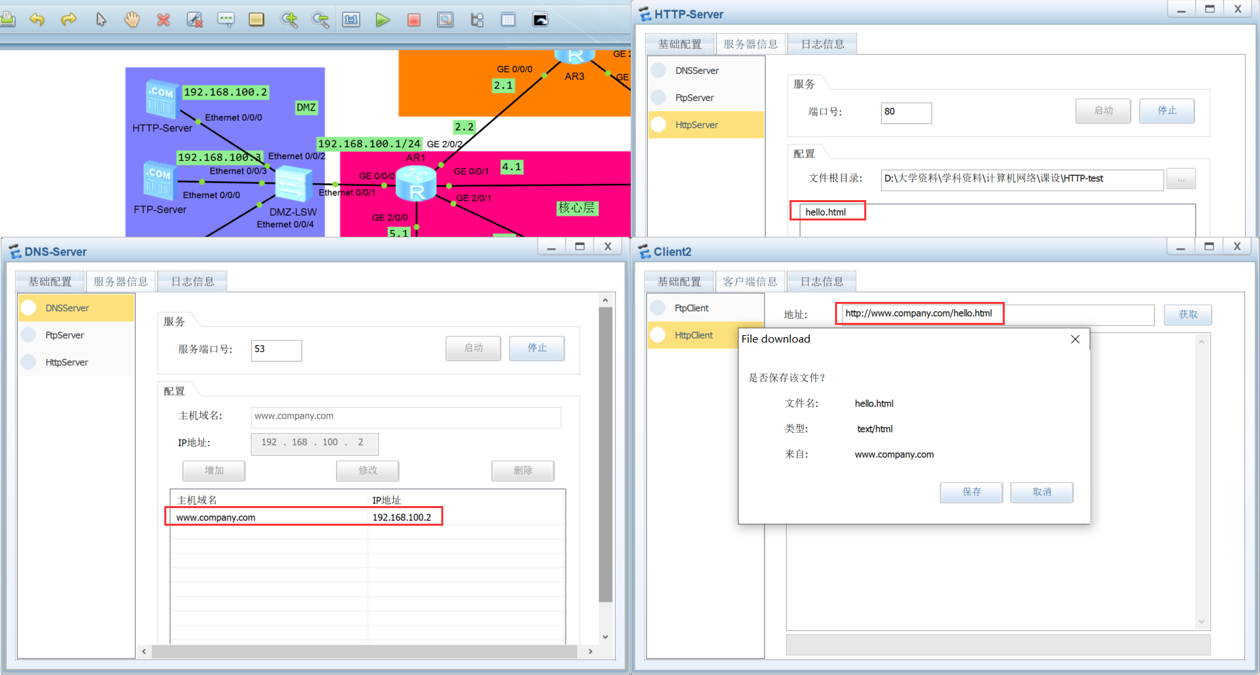This screenshot has height=675, width=1260.
Task: Click the redo arrow in toolbar
Action: pyautogui.click(x=69, y=20)
